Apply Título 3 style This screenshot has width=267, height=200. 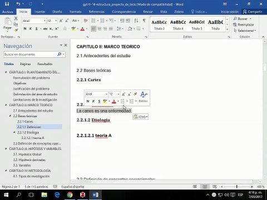click(159, 25)
